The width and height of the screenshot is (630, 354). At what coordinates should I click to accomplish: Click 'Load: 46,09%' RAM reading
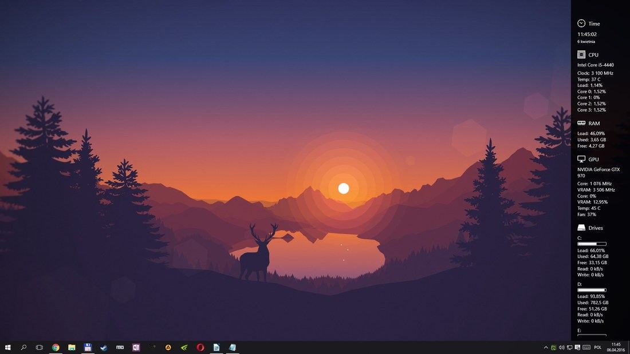[591, 134]
